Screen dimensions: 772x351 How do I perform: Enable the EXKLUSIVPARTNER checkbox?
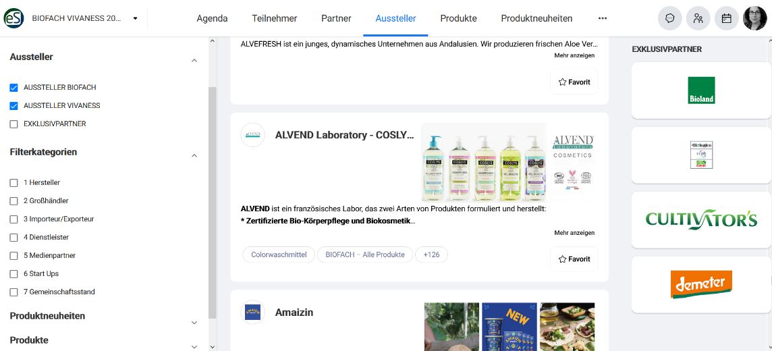[x=13, y=124]
